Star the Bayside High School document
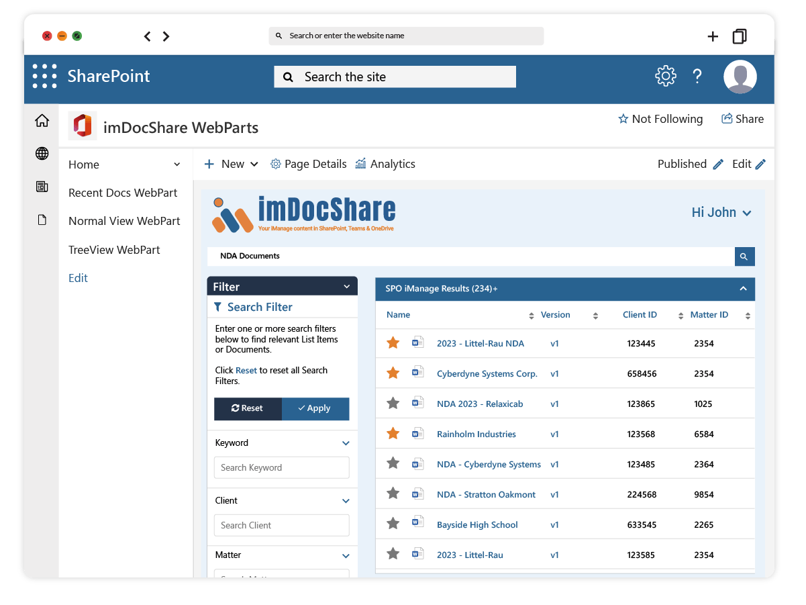 [x=393, y=524]
